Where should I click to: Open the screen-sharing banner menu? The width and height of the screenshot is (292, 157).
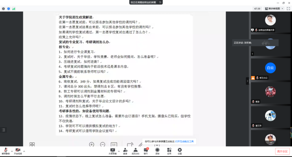[160, 2]
